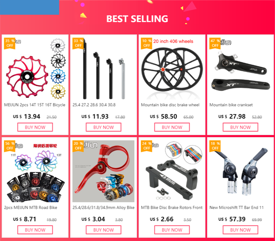Open the 'MEIJUN 2pcs 14T 15T 16T Bicycle' title

(x=35, y=105)
